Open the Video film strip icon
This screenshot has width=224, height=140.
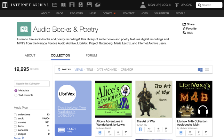[x=72, y=5]
